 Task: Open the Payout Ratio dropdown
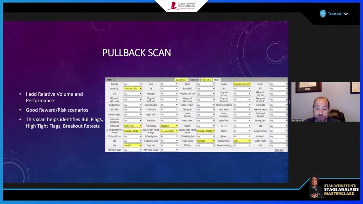(x=169, y=115)
